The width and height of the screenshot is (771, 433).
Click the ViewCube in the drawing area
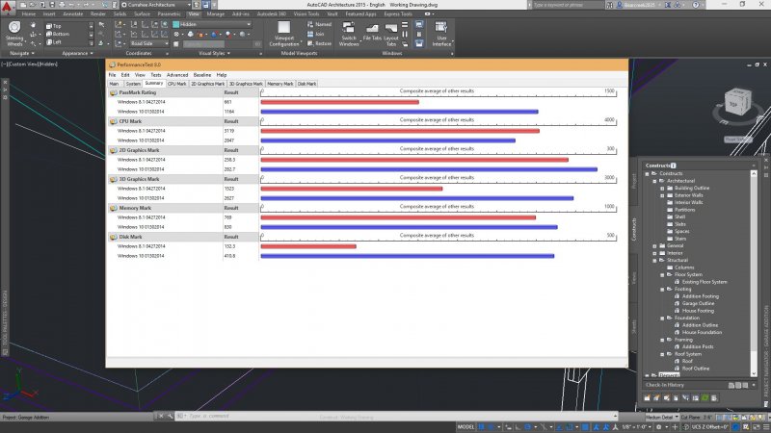(737, 103)
